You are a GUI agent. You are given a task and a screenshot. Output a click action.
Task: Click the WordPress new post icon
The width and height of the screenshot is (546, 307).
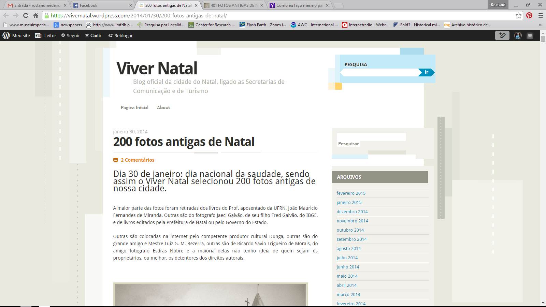(502, 35)
